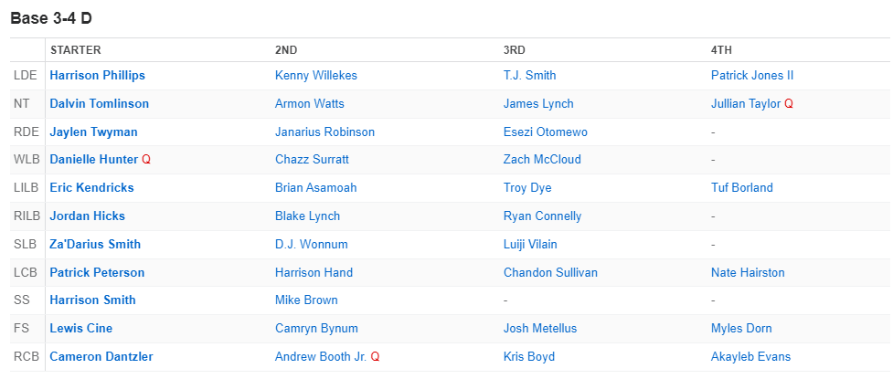Screen dimensions: 893x379
Task: Open Camryn Bynum player link
Action: tap(316, 329)
